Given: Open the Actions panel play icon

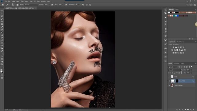Looking at the screenshot, I should (166, 17).
